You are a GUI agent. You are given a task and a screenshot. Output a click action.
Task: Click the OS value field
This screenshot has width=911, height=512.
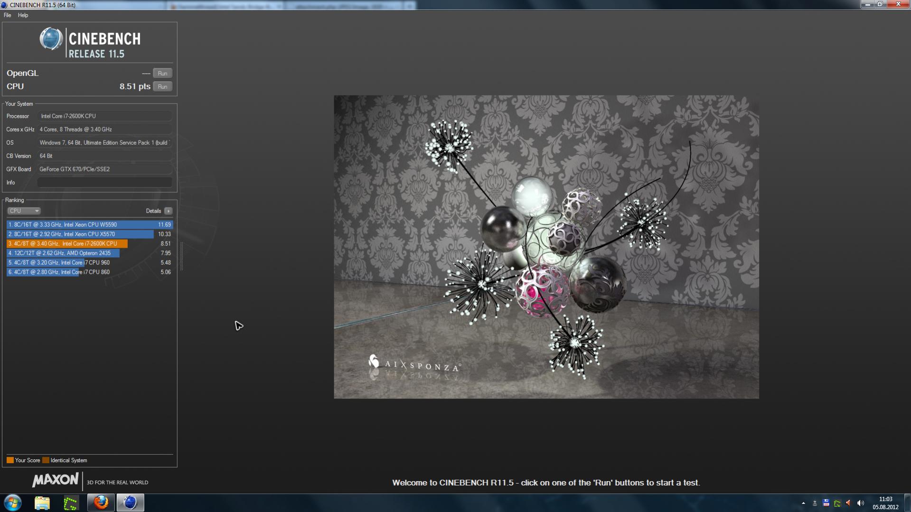tap(104, 142)
